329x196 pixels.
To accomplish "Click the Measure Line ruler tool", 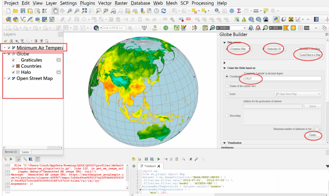I will [256, 11].
